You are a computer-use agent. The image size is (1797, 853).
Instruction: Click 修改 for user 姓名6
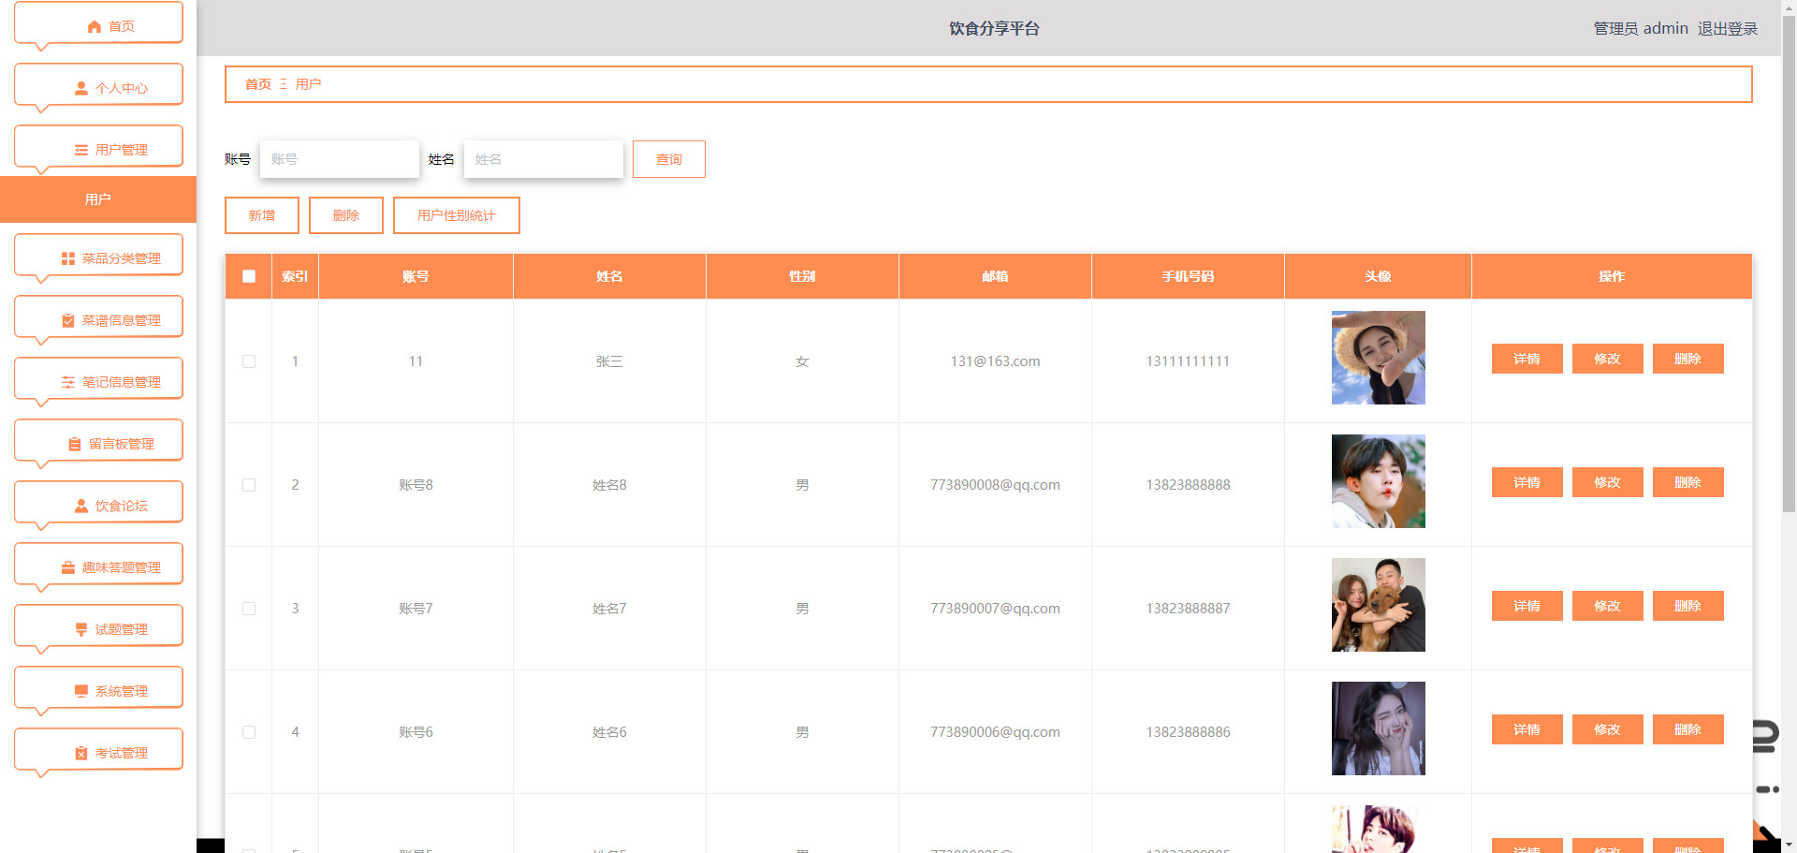click(1608, 729)
